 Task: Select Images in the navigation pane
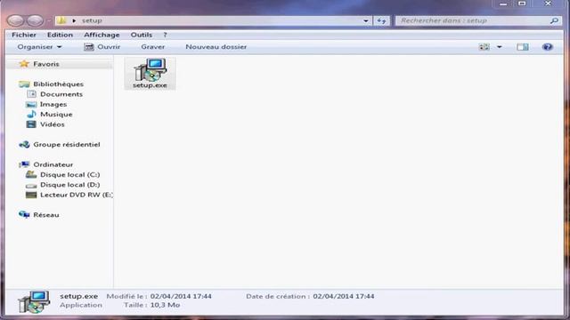tap(53, 104)
